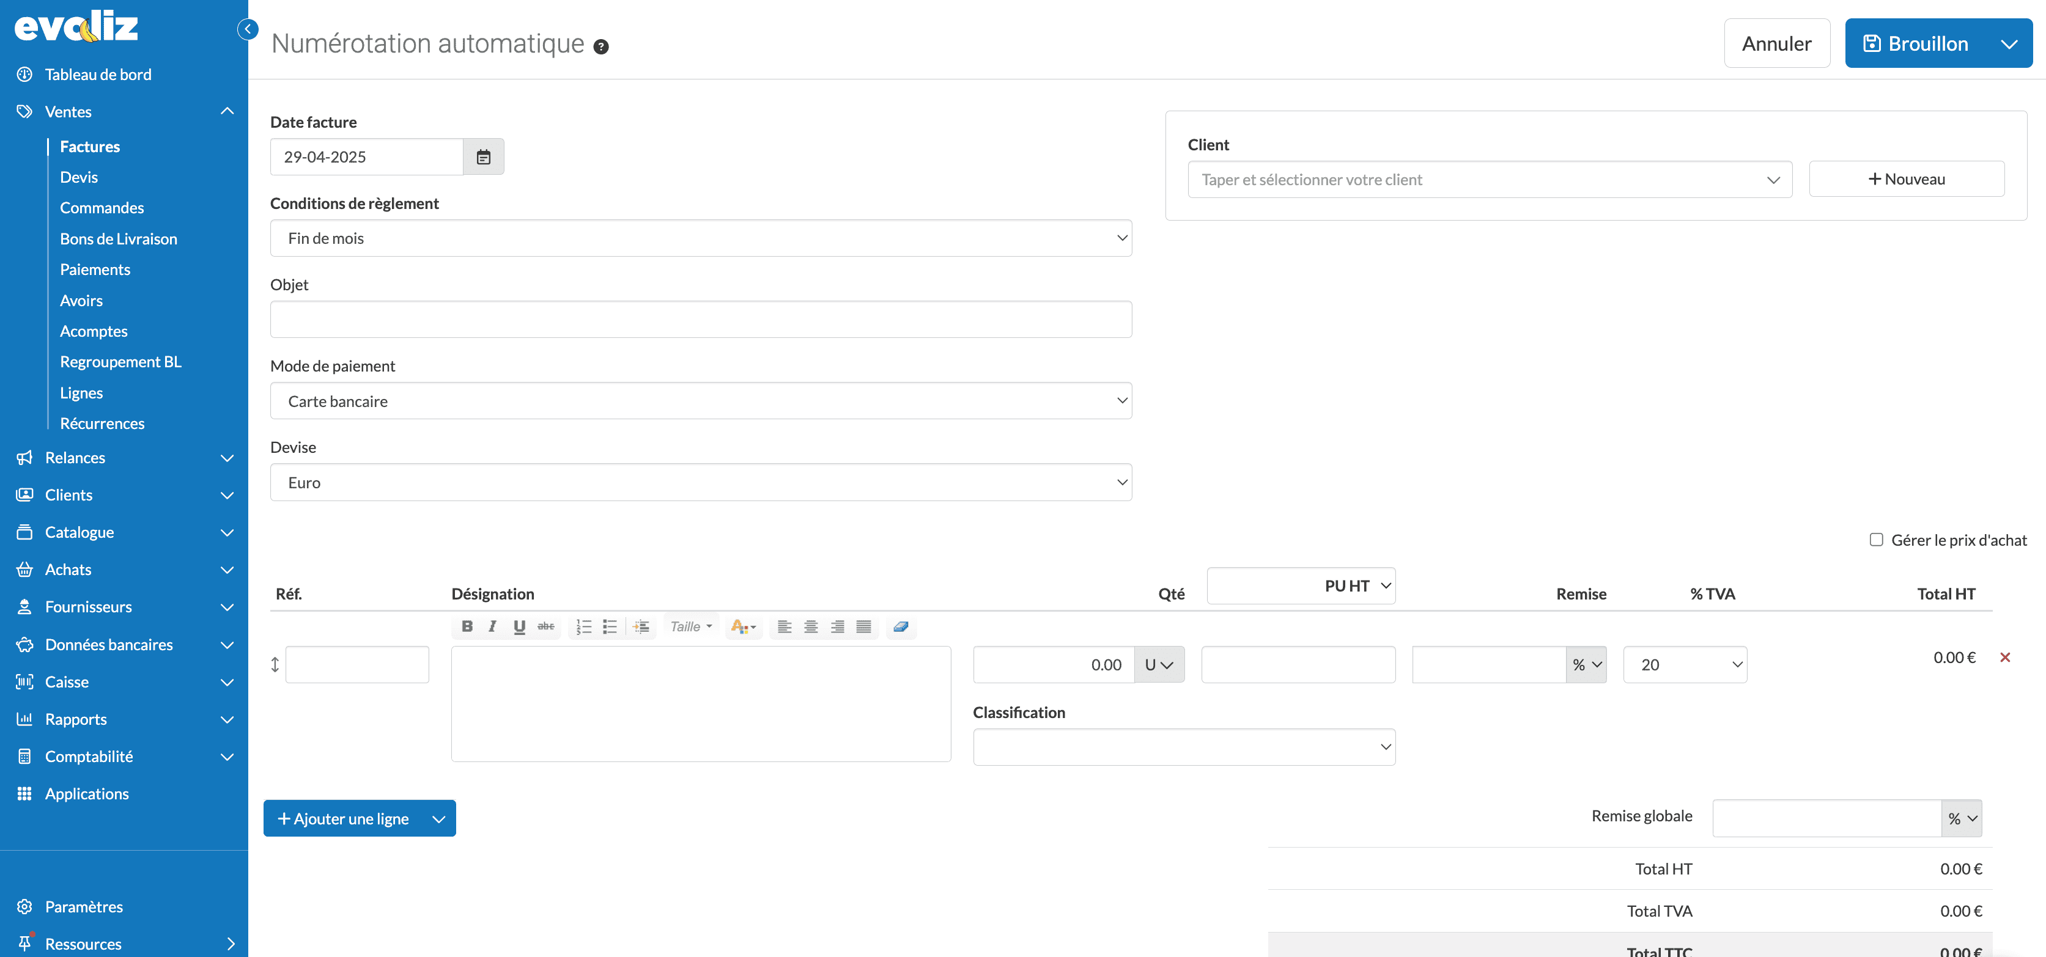
Task: Apply italic formatting in Désignation editor
Action: [492, 626]
